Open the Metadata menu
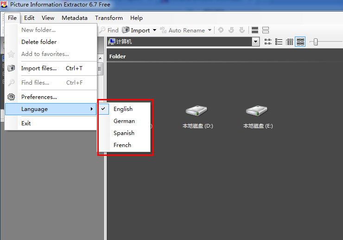This screenshot has width=343, height=240. [x=74, y=18]
